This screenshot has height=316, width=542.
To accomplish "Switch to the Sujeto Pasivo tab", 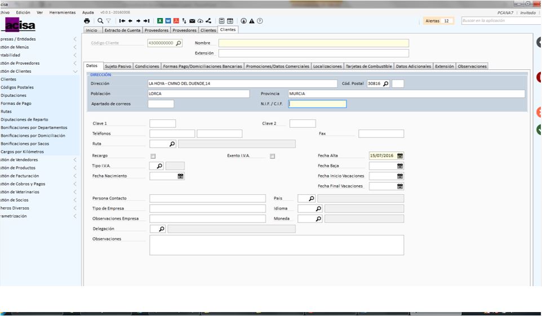I will pos(118,66).
